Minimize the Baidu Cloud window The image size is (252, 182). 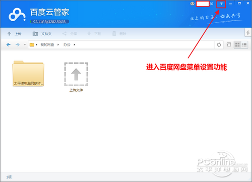(x=231, y=4)
